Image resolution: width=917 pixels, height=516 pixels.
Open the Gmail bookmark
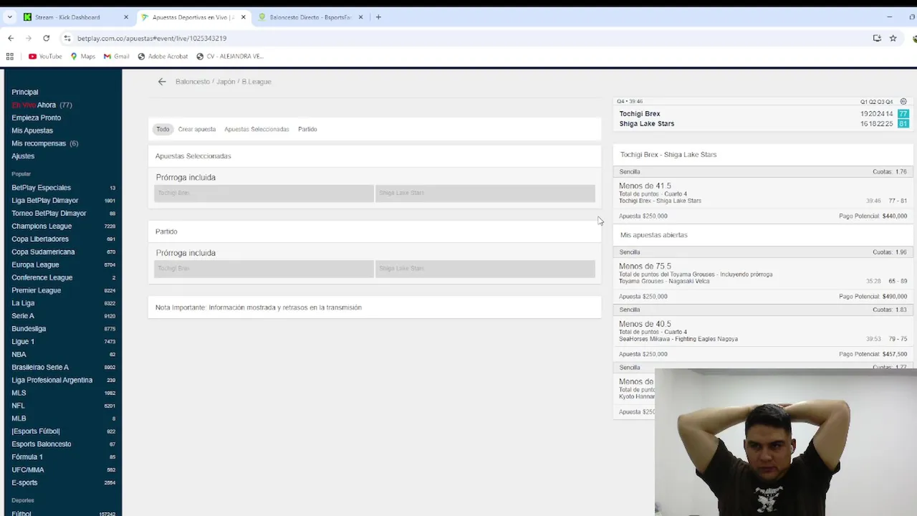117,56
